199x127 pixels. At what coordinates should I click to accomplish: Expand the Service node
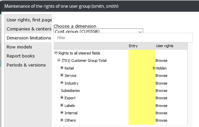click(62, 75)
